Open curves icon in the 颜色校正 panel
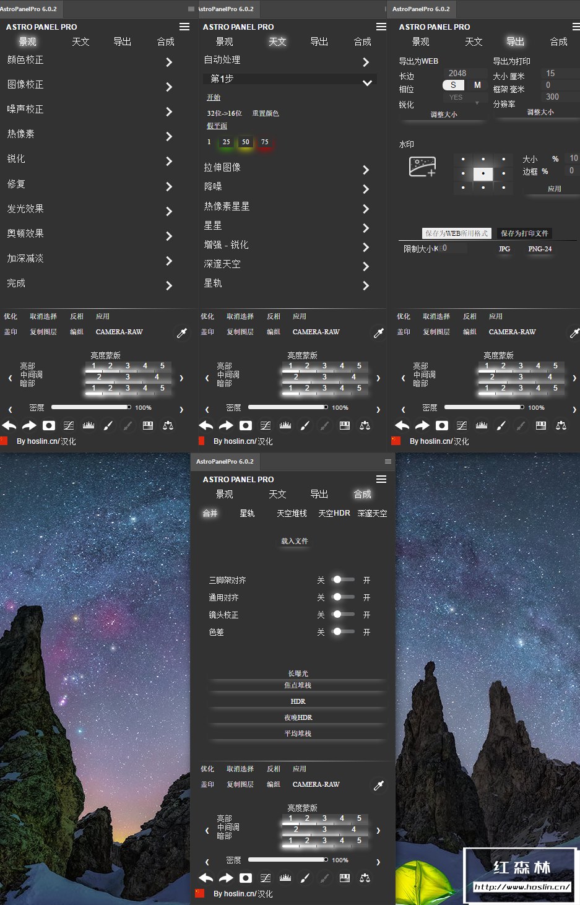The height and width of the screenshot is (905, 580). 69,425
